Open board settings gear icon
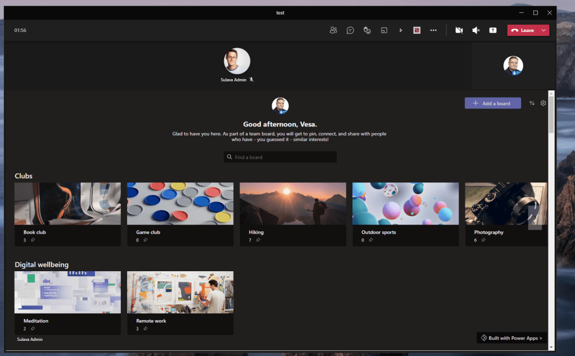The height and width of the screenshot is (356, 575). tap(543, 103)
